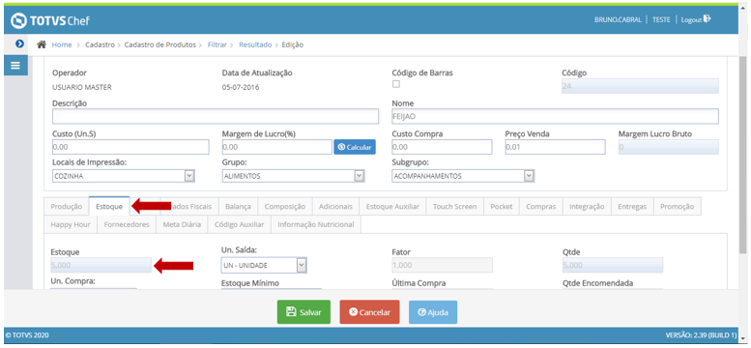Switch to the Compras tab
Viewport: 751px width, 348px height.
(x=541, y=207)
